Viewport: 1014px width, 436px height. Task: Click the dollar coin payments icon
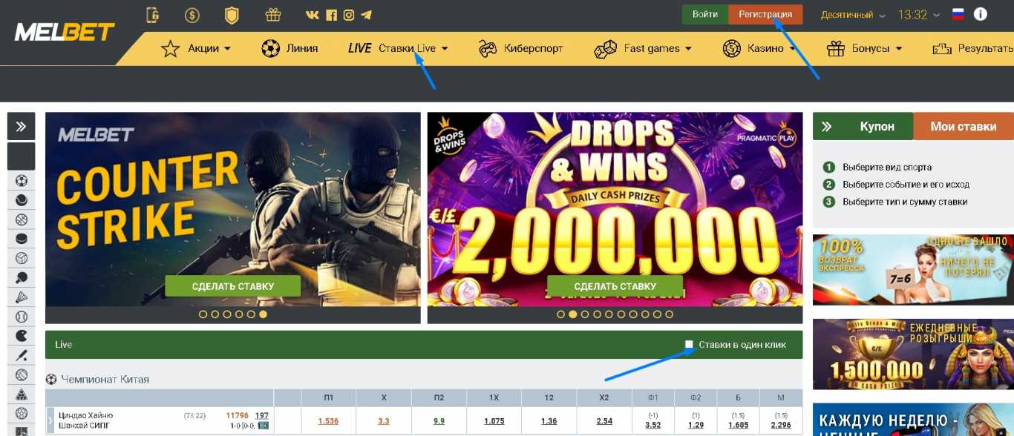pos(192,14)
